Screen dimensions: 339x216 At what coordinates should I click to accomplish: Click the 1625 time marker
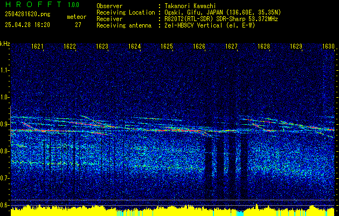pyautogui.click(x=167, y=46)
